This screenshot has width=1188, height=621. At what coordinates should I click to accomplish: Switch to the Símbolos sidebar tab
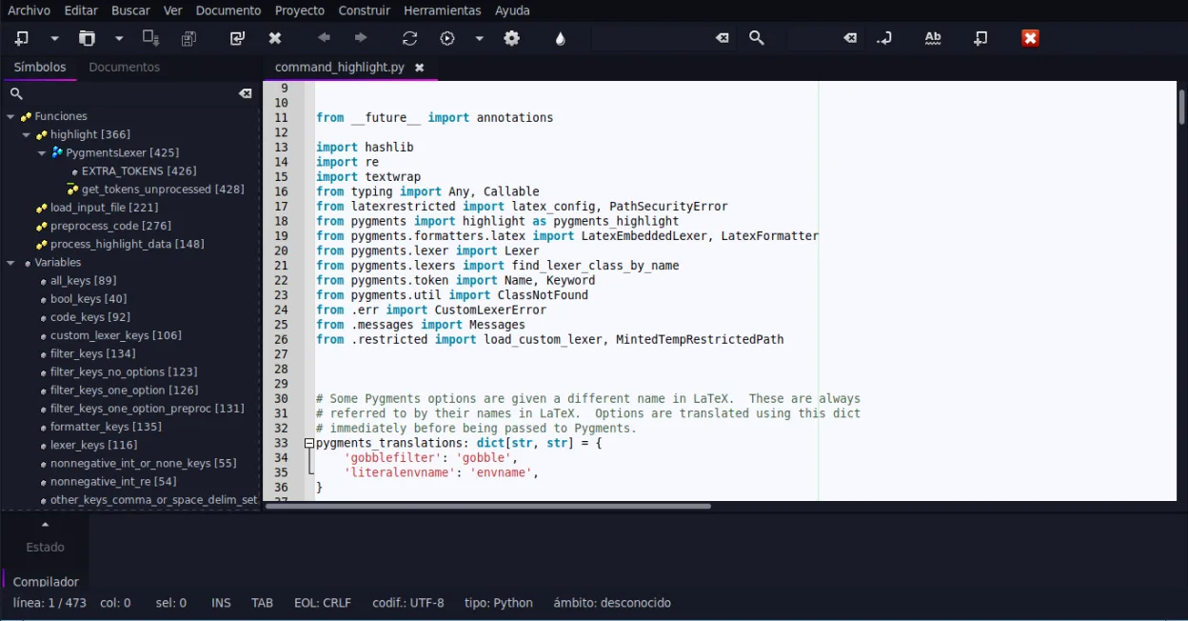point(40,68)
